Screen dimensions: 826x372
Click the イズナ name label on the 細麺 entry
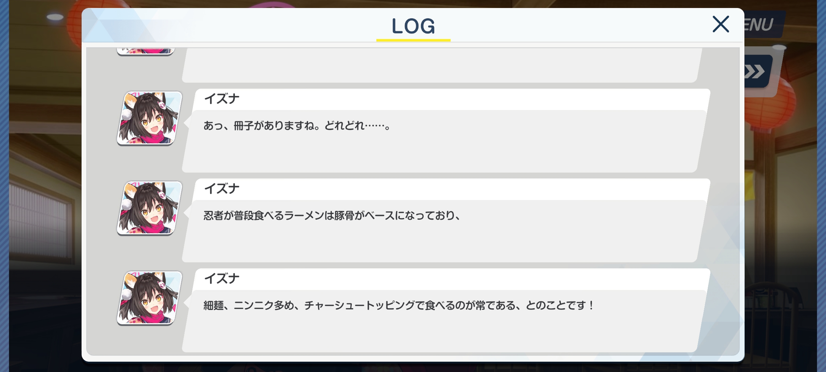[x=222, y=279]
